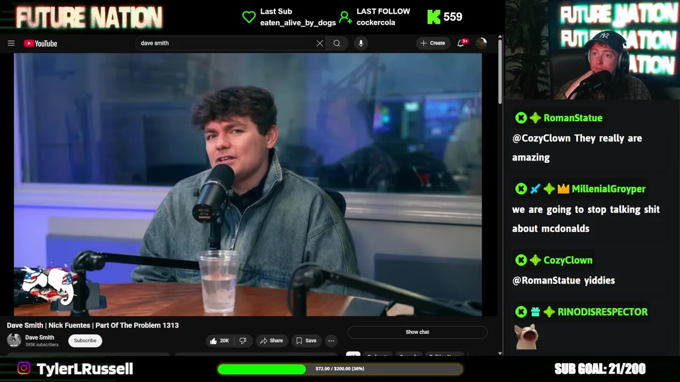Click the sword badge beside MillenialGroyper
The height and width of the screenshot is (382, 680).
click(535, 189)
